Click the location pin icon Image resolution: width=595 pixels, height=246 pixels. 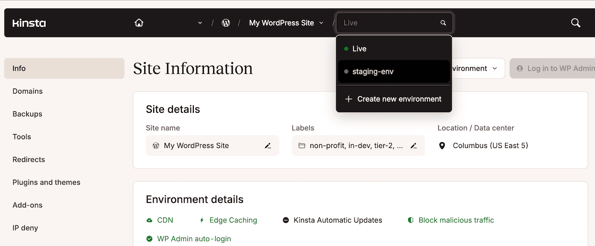442,146
